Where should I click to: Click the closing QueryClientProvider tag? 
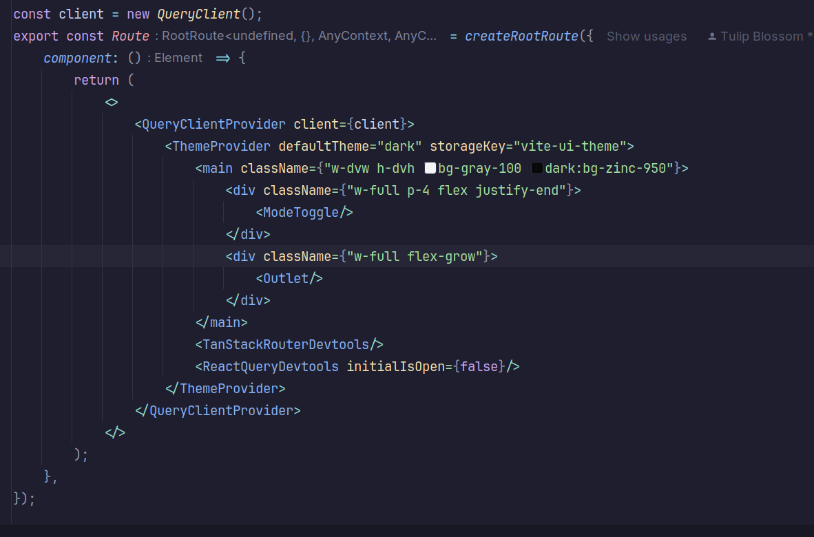(x=218, y=411)
